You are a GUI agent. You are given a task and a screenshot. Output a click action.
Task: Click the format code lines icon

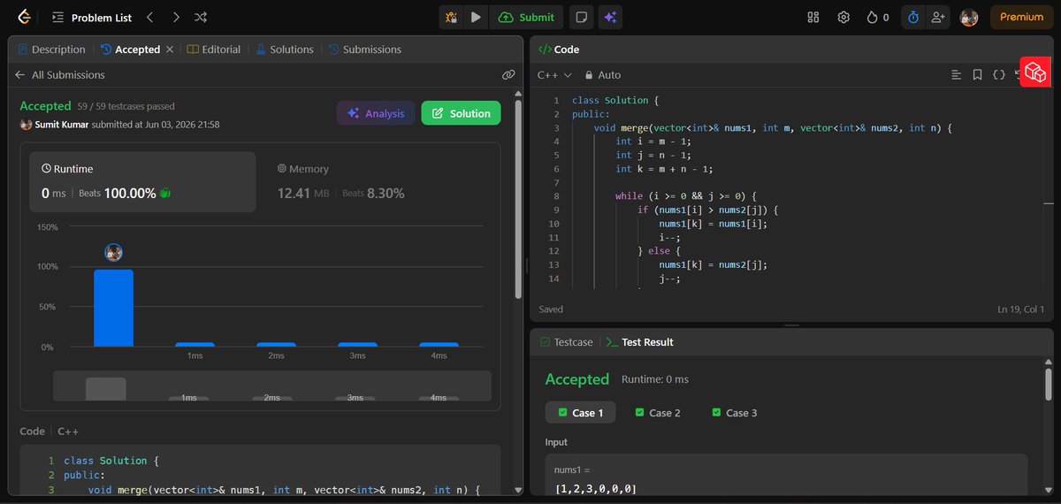pos(957,75)
